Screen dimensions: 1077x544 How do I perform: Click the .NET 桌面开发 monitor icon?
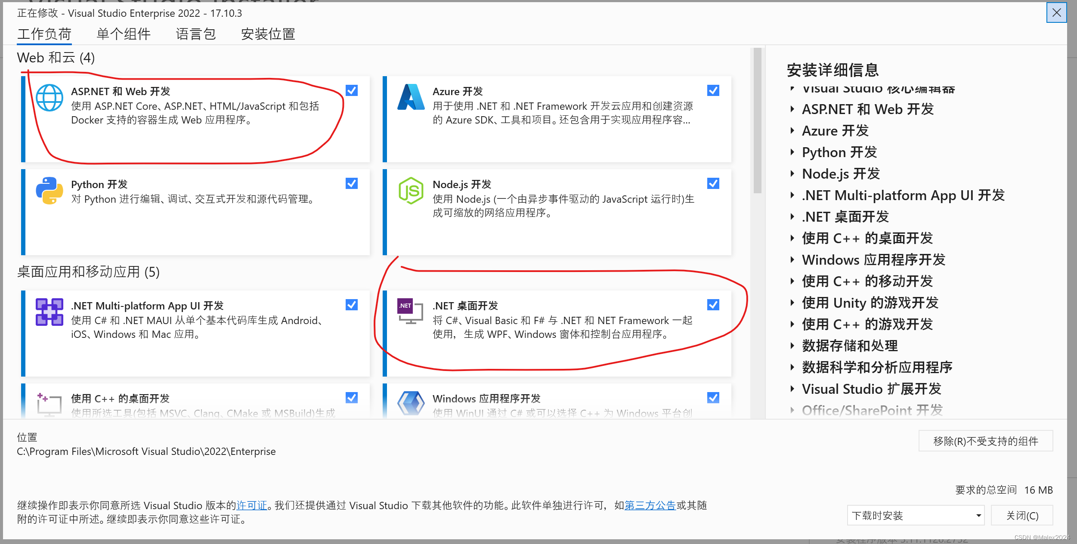pos(411,312)
